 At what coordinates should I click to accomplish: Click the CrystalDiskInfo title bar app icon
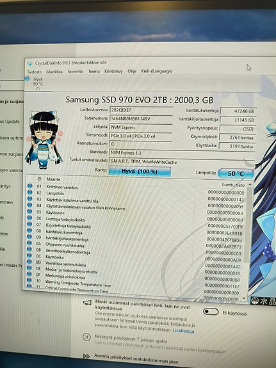30,63
